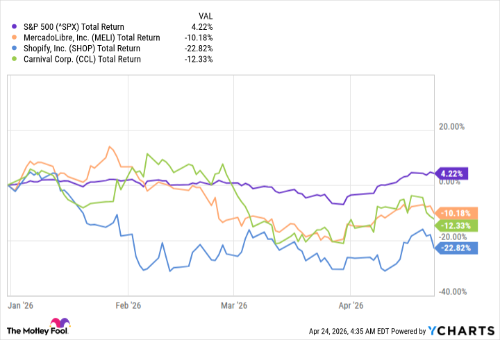Click the orange MercadoLibre legend dot
Screen dimensions: 500x340
pos(15,37)
